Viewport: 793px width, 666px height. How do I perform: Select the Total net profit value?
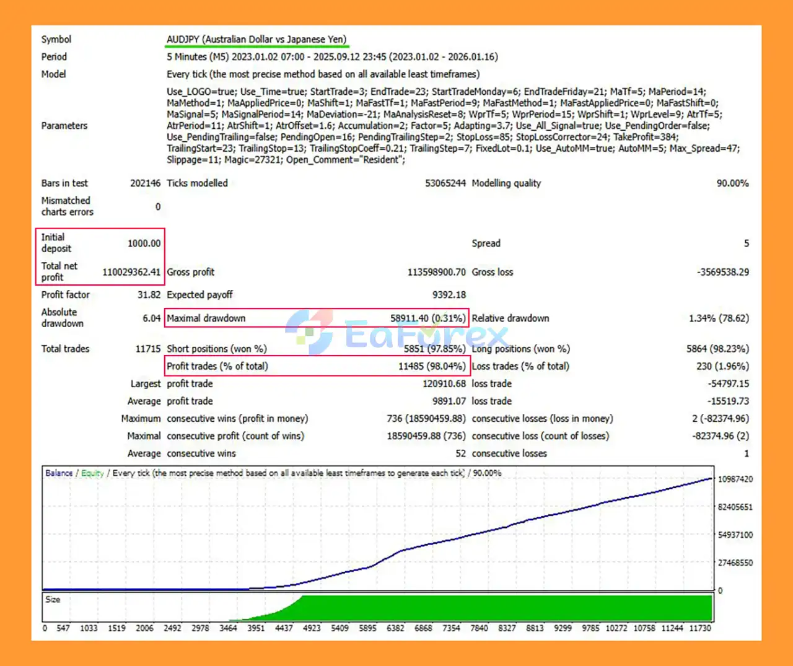pos(131,272)
